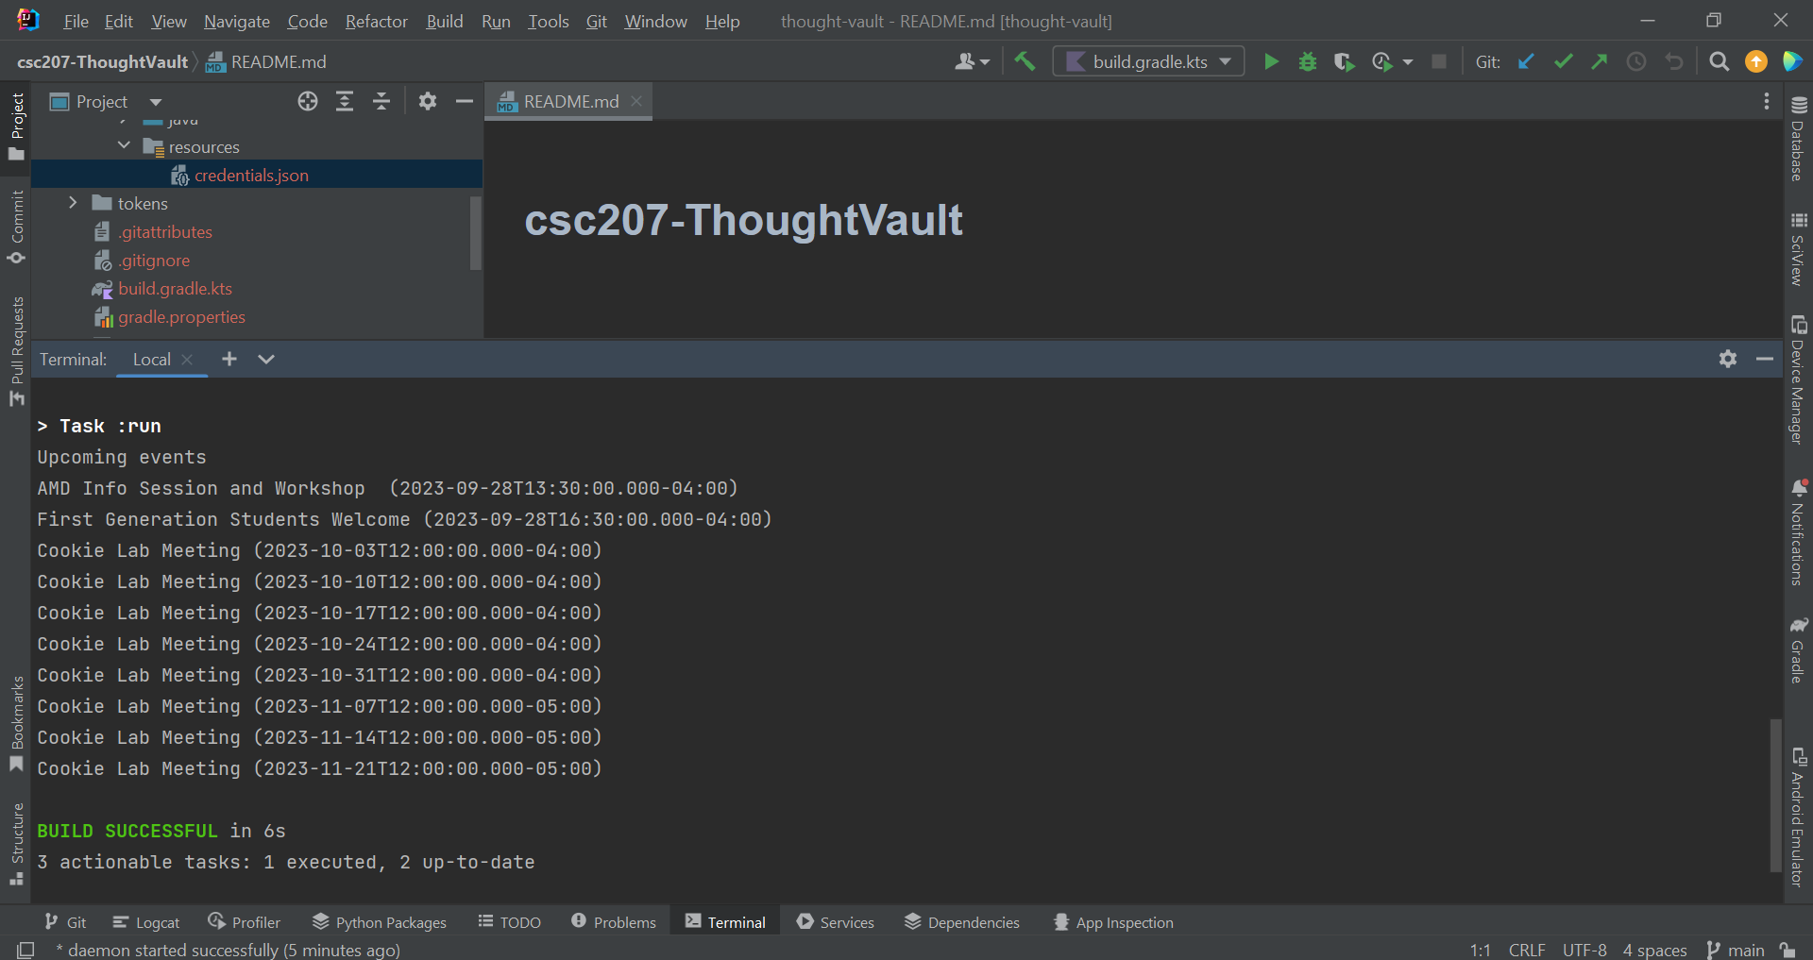
Task: Toggle the Gradle tool window
Action: click(1798, 649)
